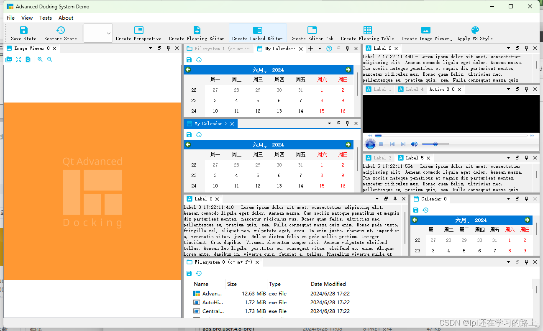This screenshot has height=331, width=543.
Task: Click the next month arrow in Calendar 0
Action: [x=528, y=220]
